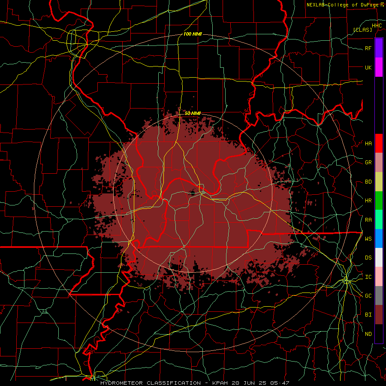Click the Hydrometeor Classification KPAH title text
This screenshot has width=386, height=386.
(x=195, y=383)
